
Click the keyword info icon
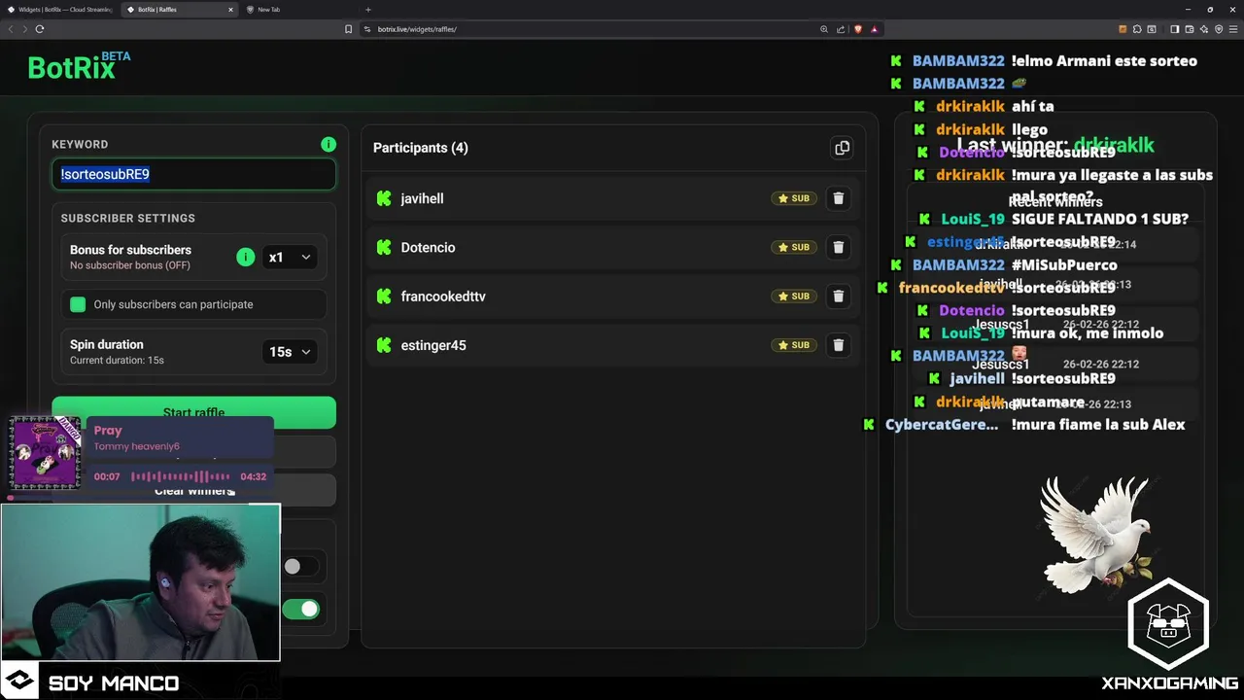[x=328, y=144]
